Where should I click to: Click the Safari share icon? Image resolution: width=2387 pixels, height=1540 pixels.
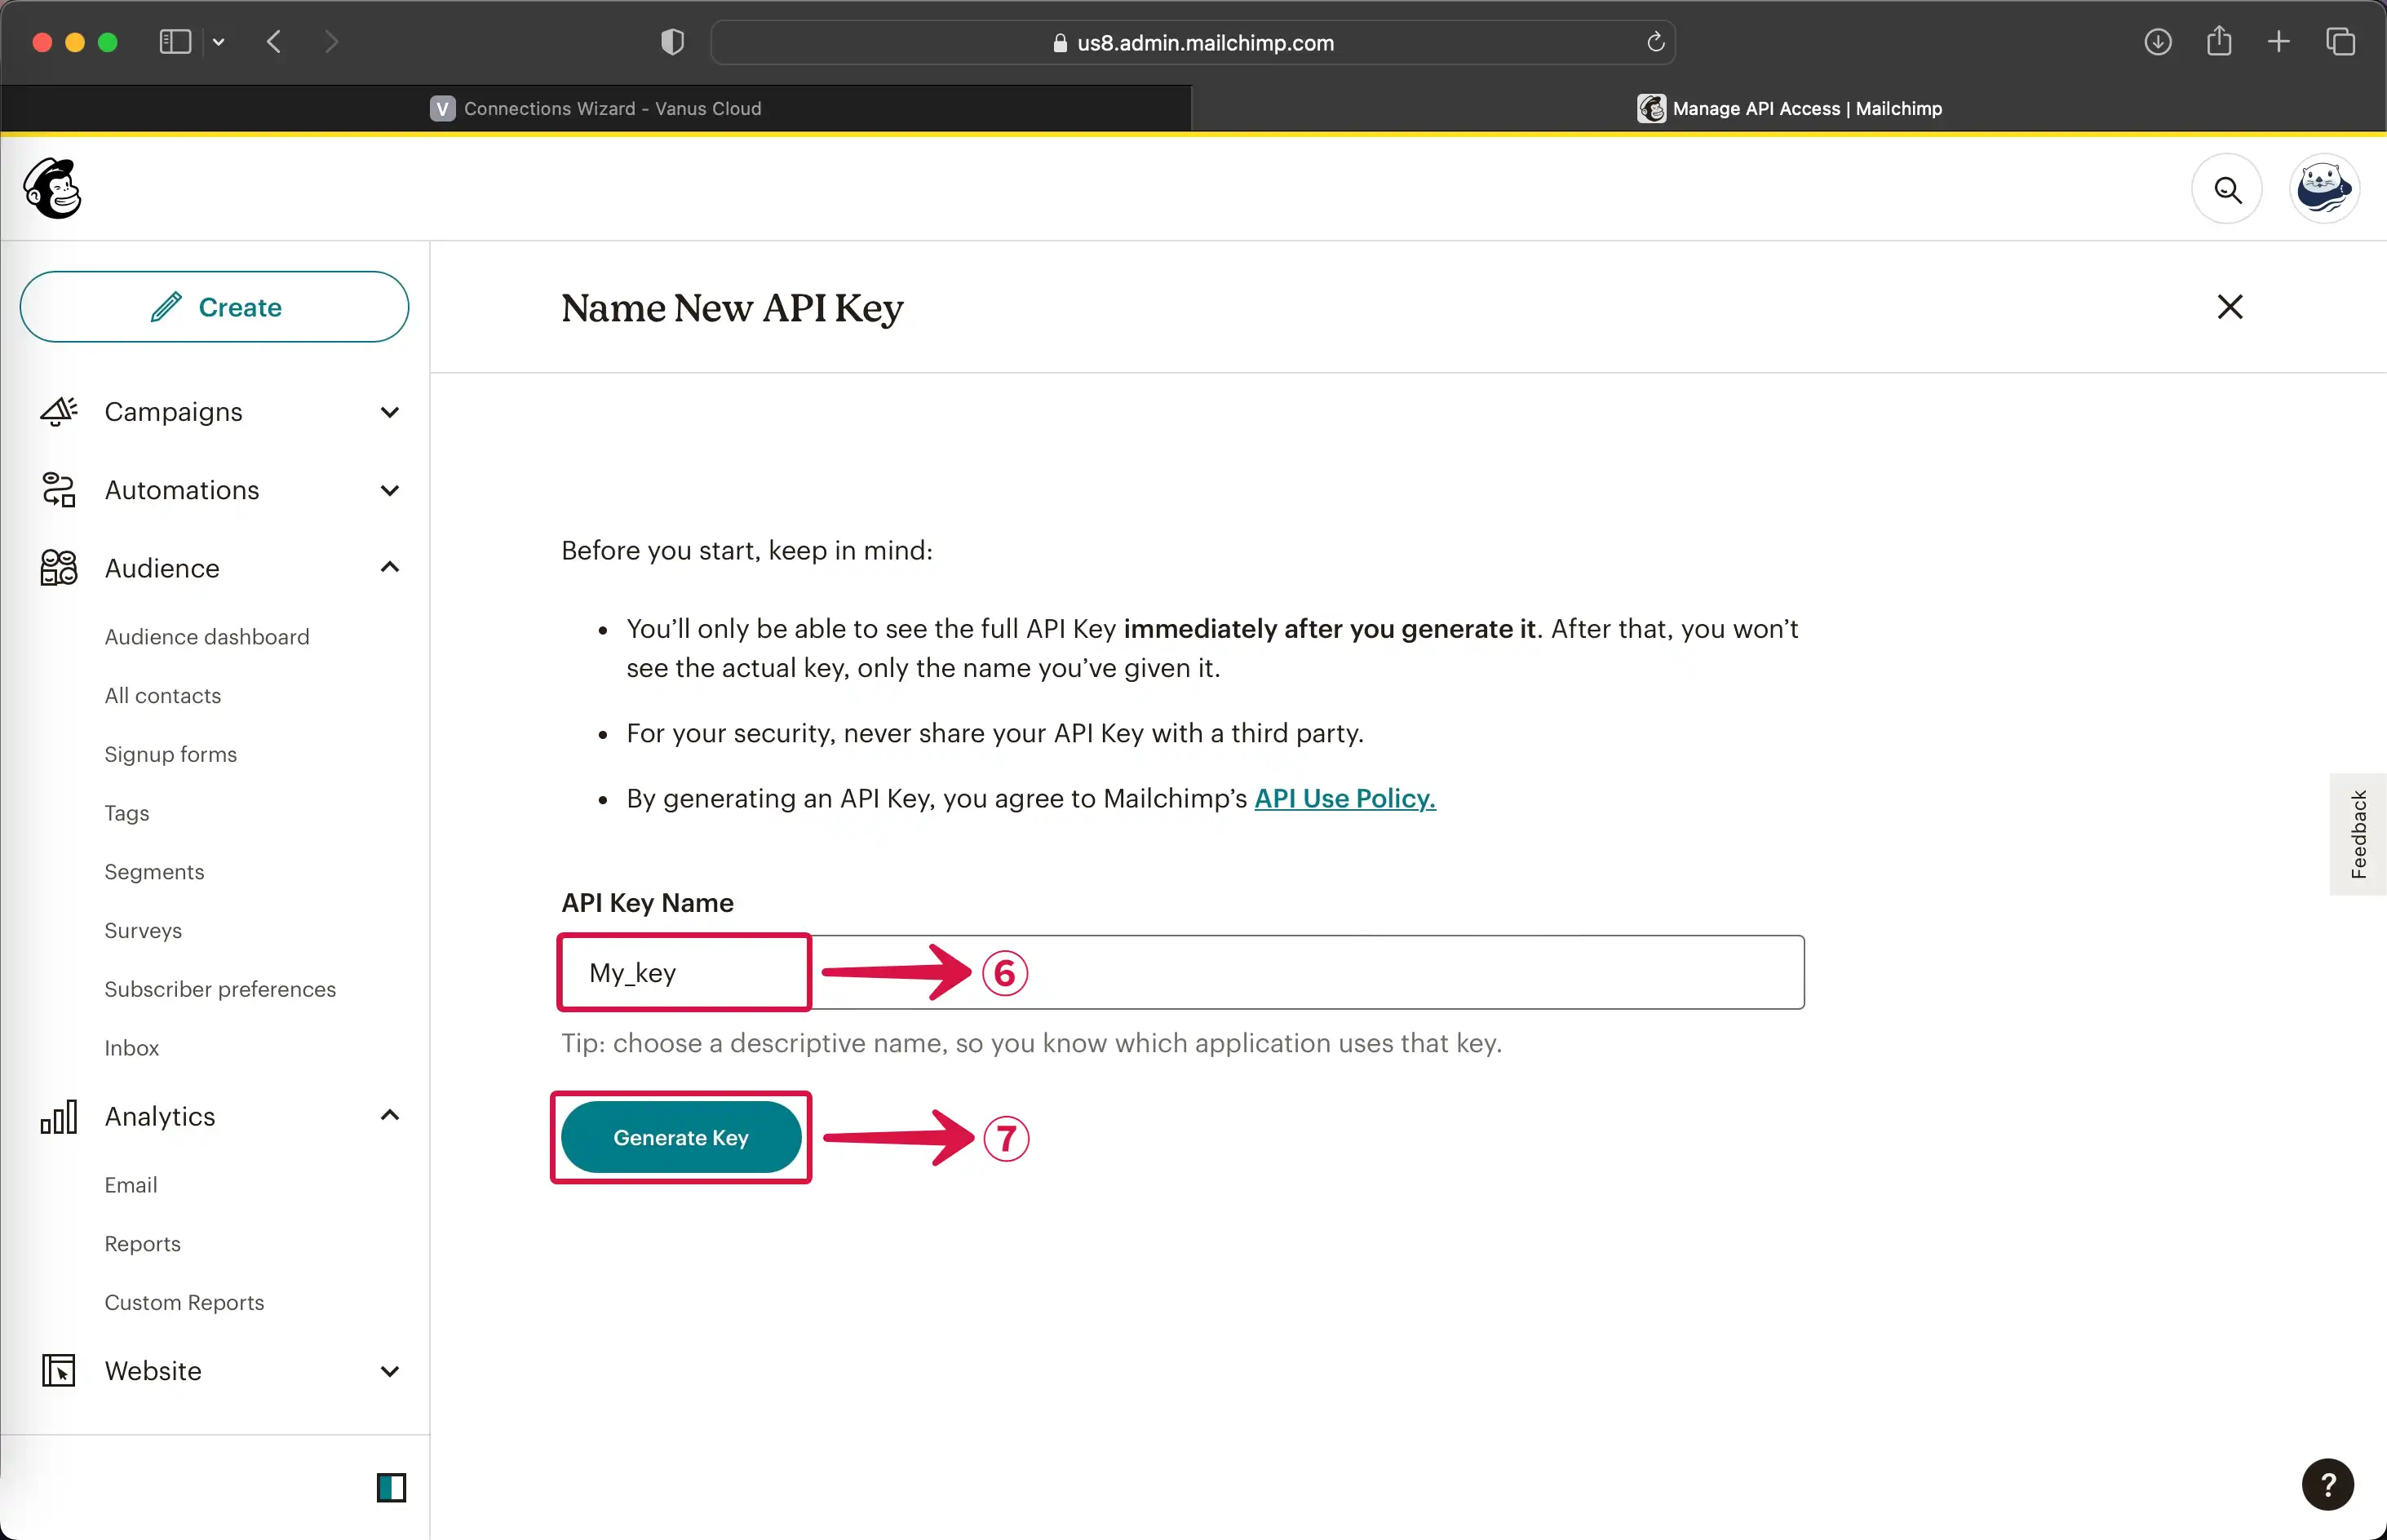(2219, 41)
